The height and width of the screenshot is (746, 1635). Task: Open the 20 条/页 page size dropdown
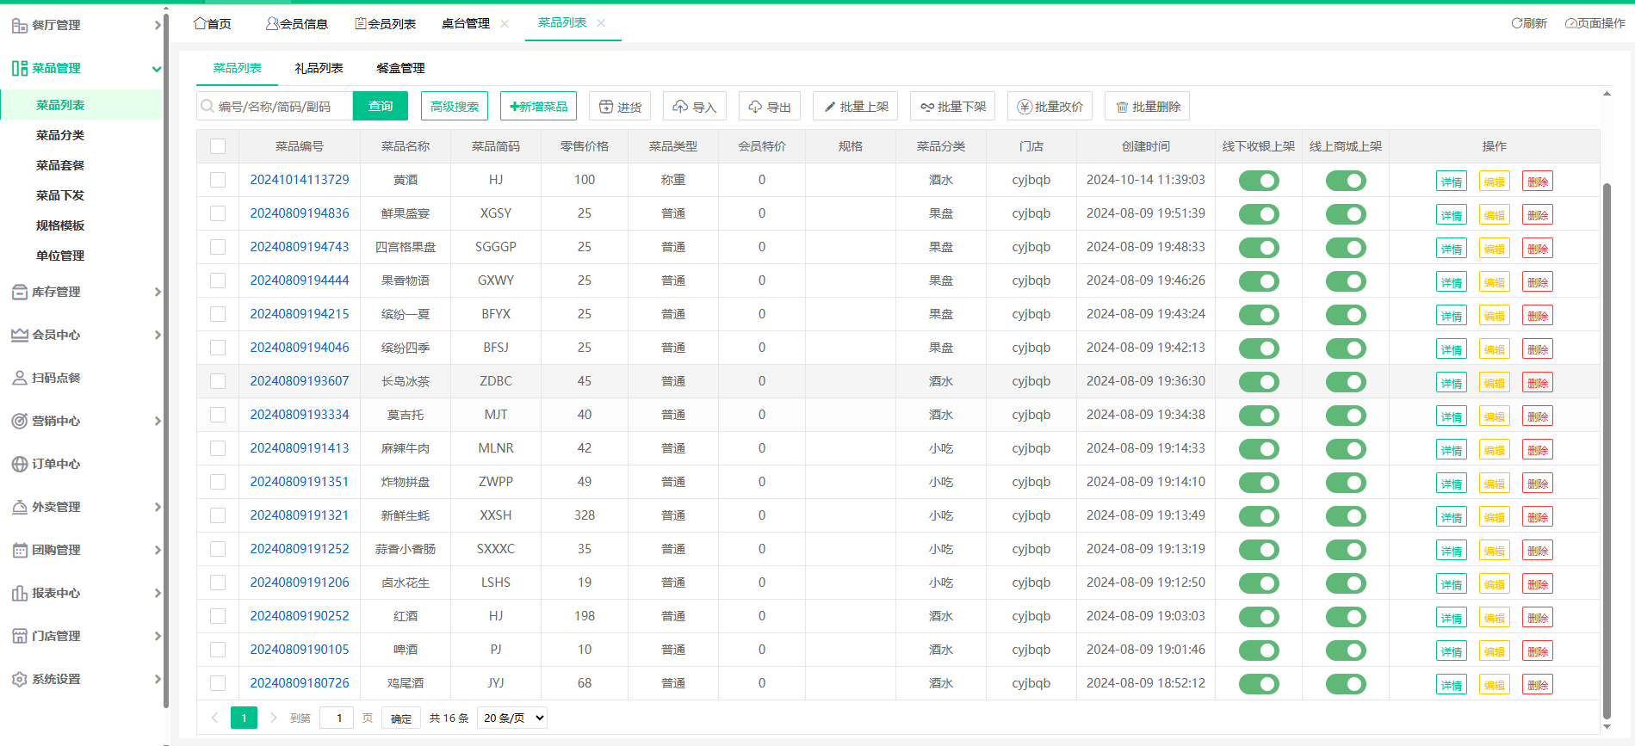coord(512,718)
